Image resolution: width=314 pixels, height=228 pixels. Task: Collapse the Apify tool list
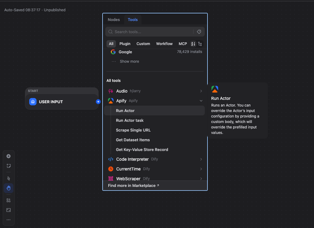[x=201, y=100]
